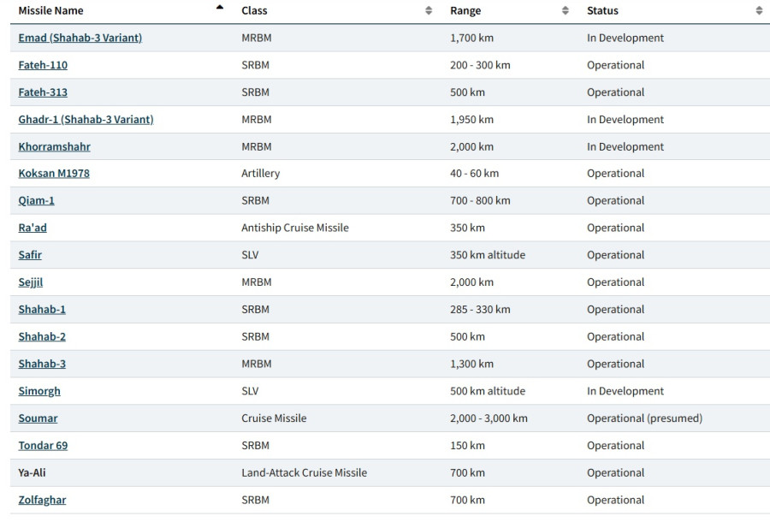Image resolution: width=770 pixels, height=522 pixels.
Task: Visit the Khorramshahr missile link
Action: pos(54,146)
